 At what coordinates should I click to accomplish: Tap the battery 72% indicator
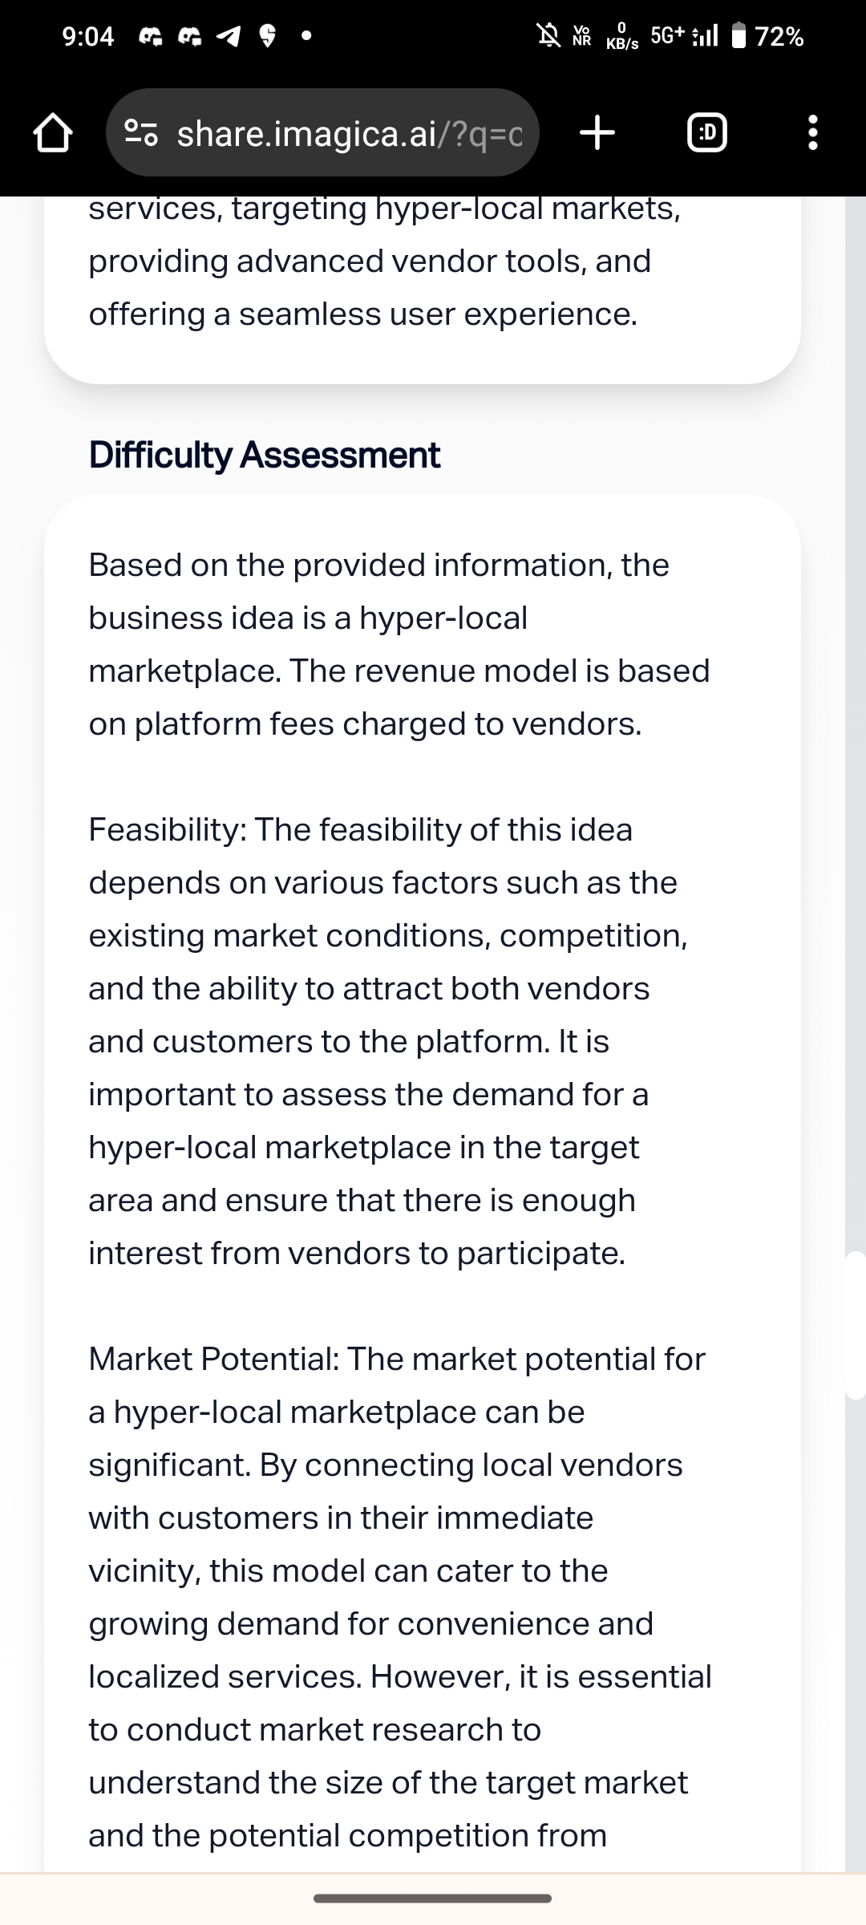[768, 36]
